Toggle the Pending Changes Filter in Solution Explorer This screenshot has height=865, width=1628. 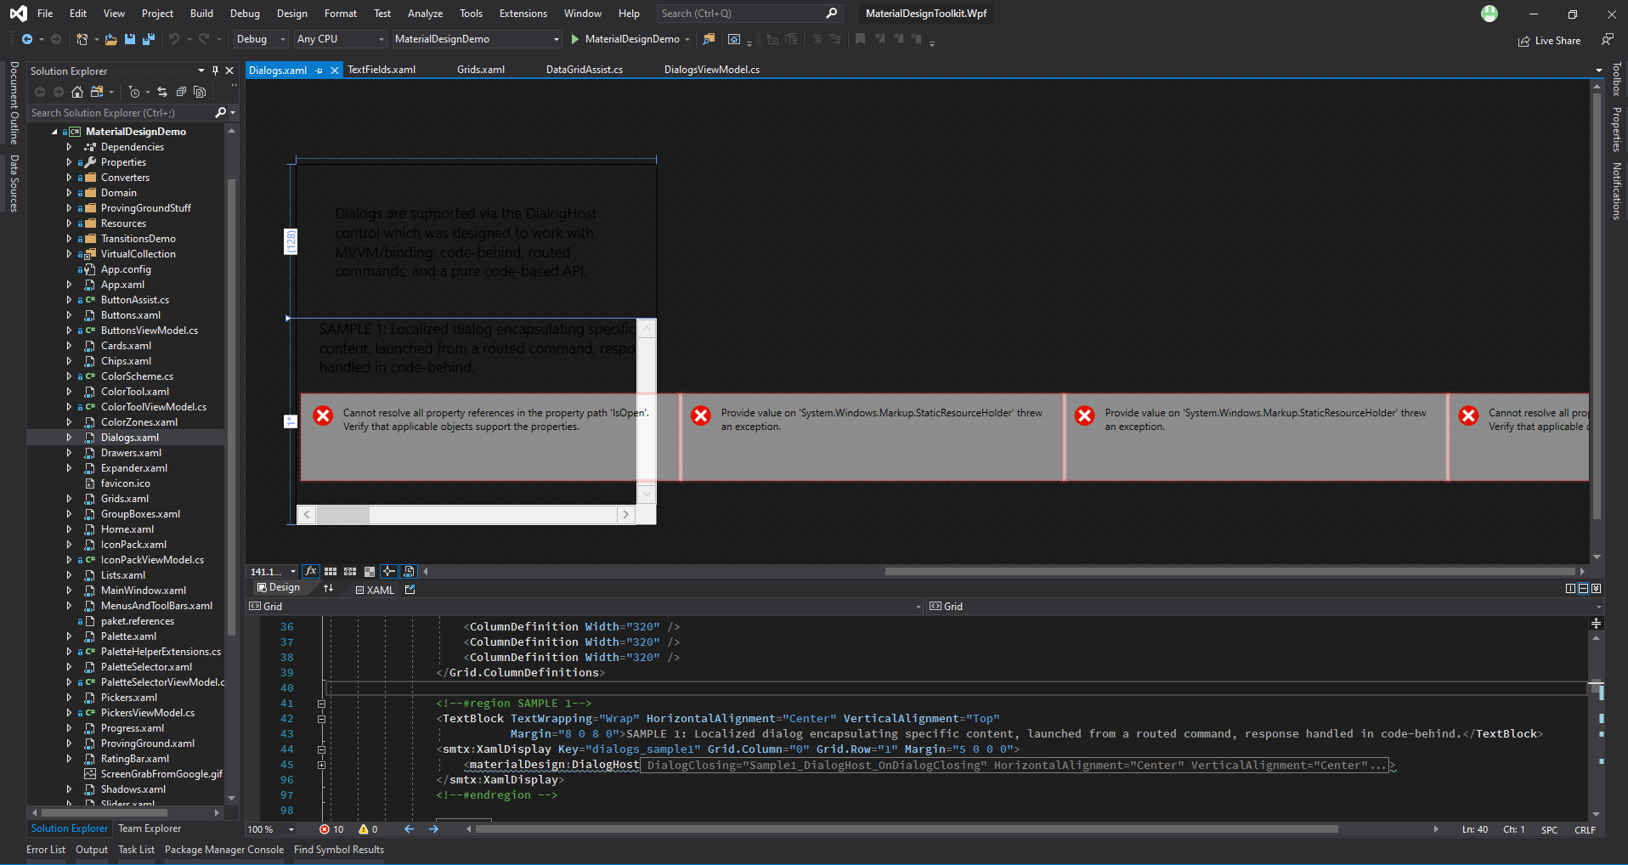coord(134,92)
